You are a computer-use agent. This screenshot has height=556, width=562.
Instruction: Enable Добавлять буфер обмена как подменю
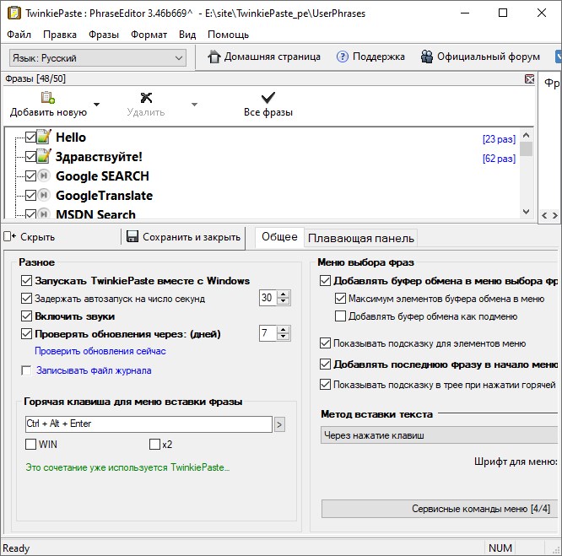[x=340, y=316]
